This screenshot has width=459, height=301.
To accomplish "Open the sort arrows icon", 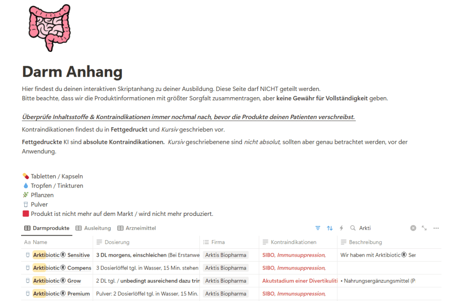I will [329, 228].
